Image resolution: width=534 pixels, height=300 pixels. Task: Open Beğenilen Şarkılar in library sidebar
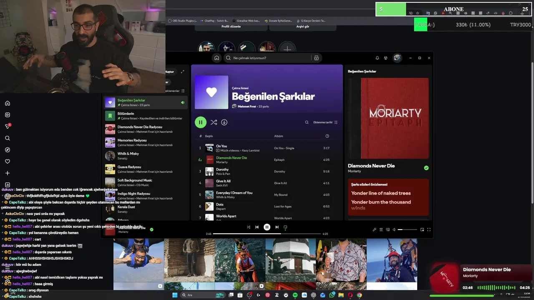[145, 102]
